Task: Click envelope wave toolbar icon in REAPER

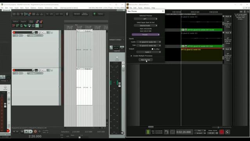Action: 33,25
